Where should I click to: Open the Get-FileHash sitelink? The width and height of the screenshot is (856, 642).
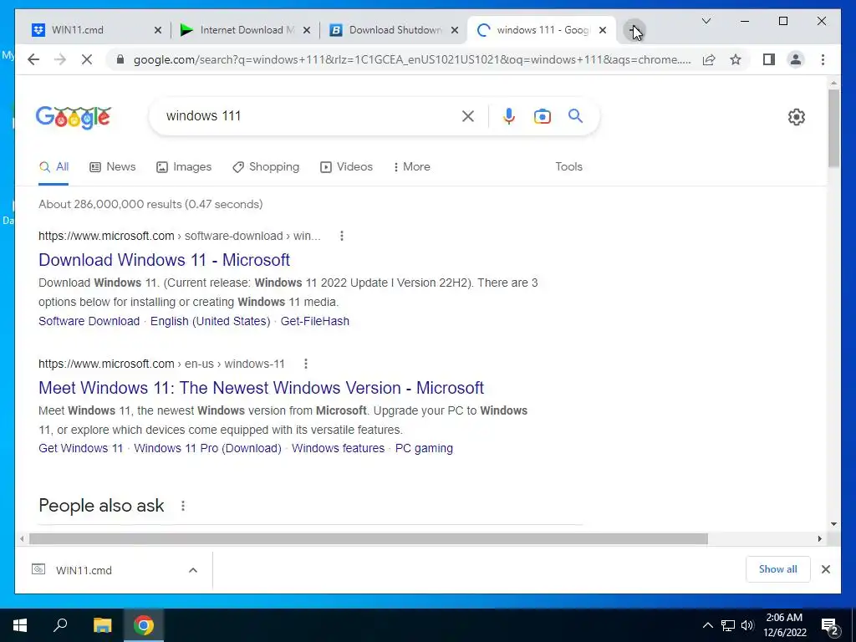click(x=315, y=321)
